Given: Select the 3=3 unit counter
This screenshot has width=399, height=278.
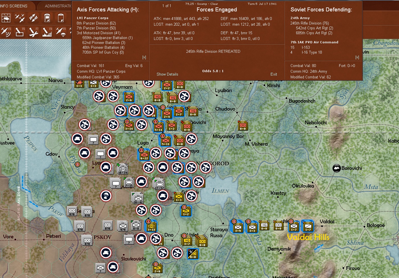Looking at the screenshot, I should [252, 227].
